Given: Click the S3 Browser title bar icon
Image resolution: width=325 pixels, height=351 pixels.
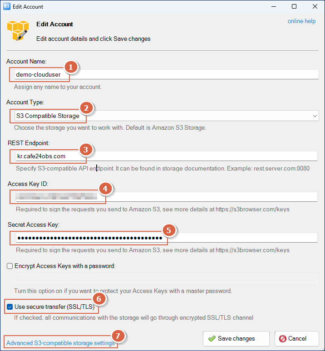Looking at the screenshot, I should click(6, 6).
